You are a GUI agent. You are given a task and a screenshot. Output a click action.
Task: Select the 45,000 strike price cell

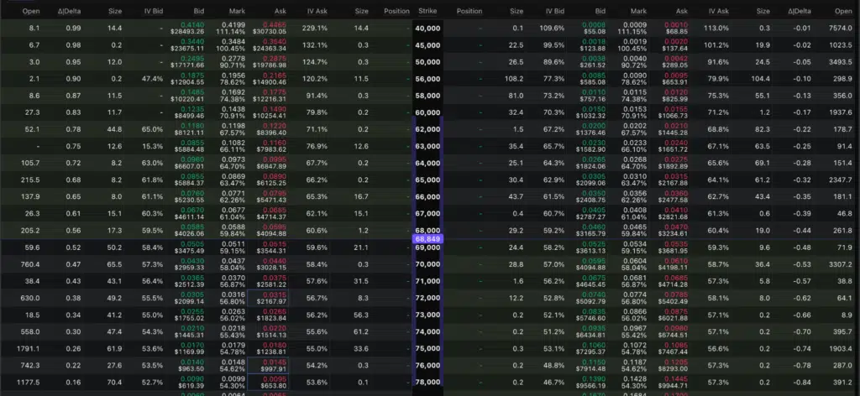pos(429,45)
